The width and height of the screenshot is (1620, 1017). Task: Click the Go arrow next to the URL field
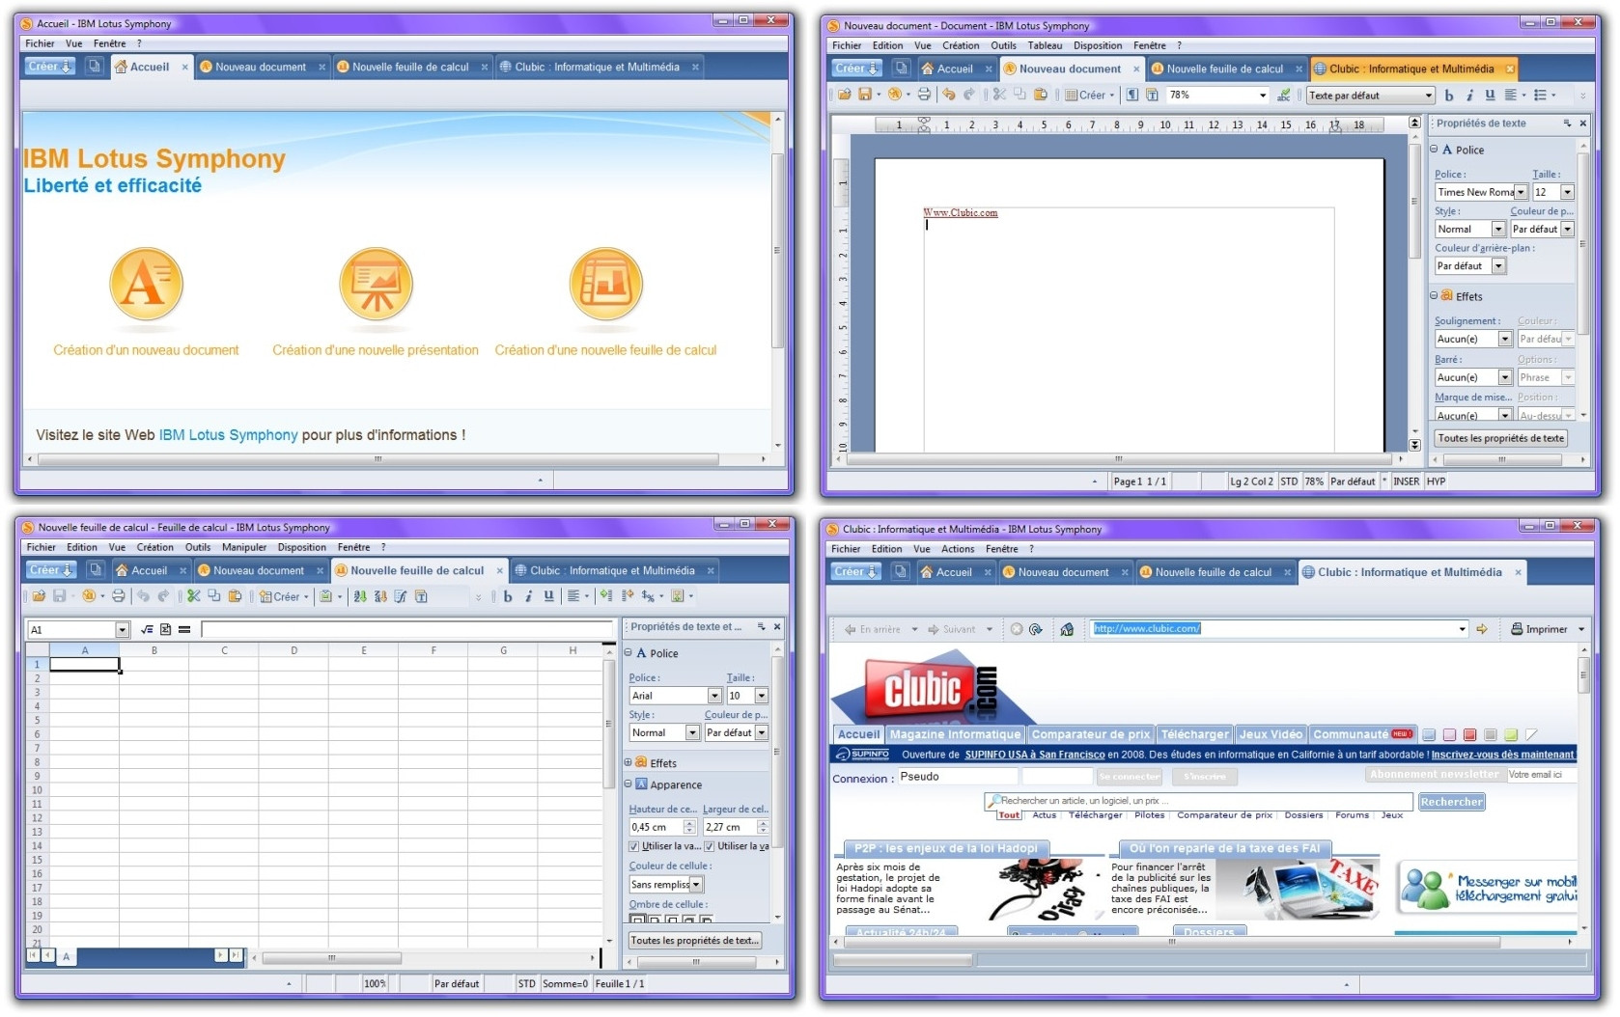coord(1482,629)
